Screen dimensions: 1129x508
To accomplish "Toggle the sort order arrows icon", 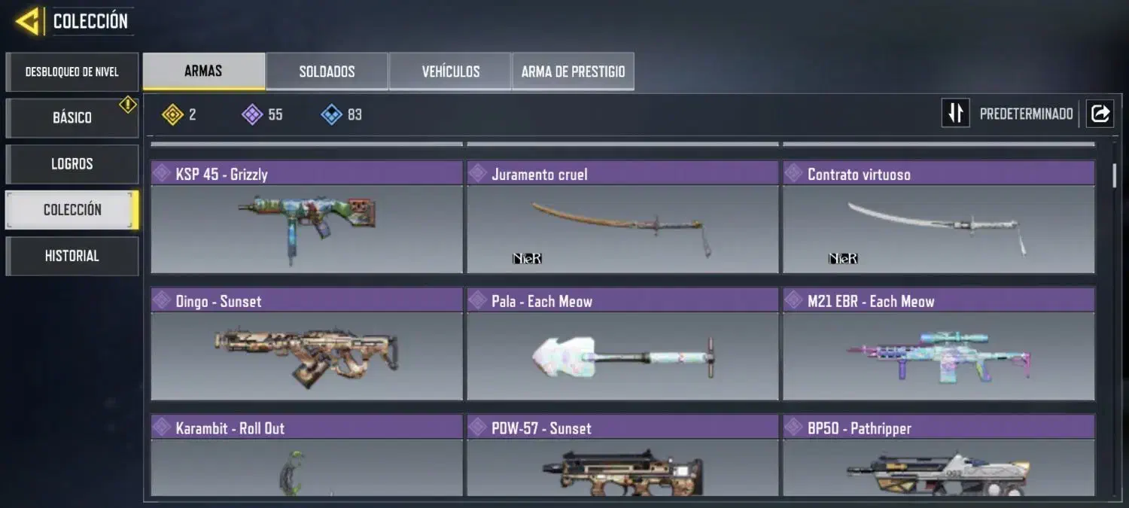I will 955,114.
